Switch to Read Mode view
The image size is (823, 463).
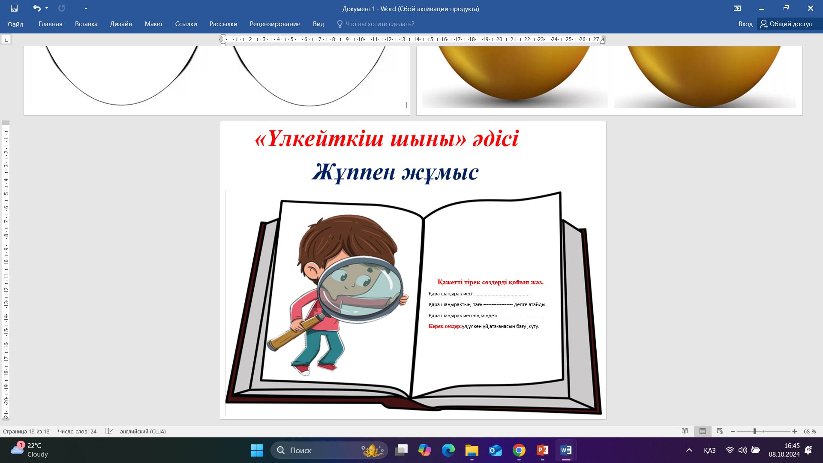[x=685, y=431]
